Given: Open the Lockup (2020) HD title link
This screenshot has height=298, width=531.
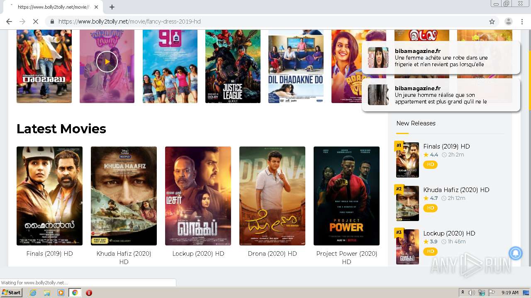Looking at the screenshot, I should click(198, 254).
